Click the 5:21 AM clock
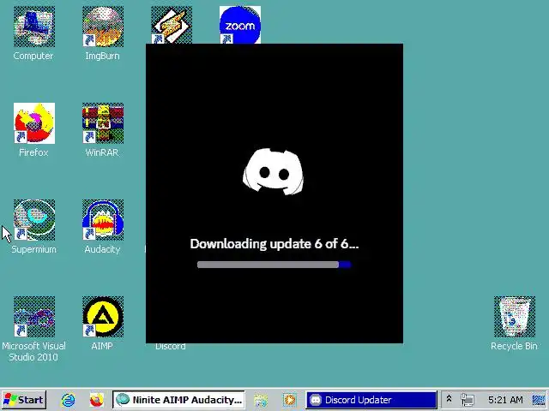The width and height of the screenshot is (549, 411). (x=505, y=400)
